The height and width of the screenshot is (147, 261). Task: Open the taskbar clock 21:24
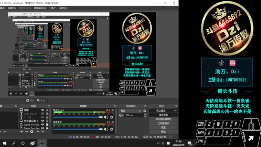tap(178, 143)
